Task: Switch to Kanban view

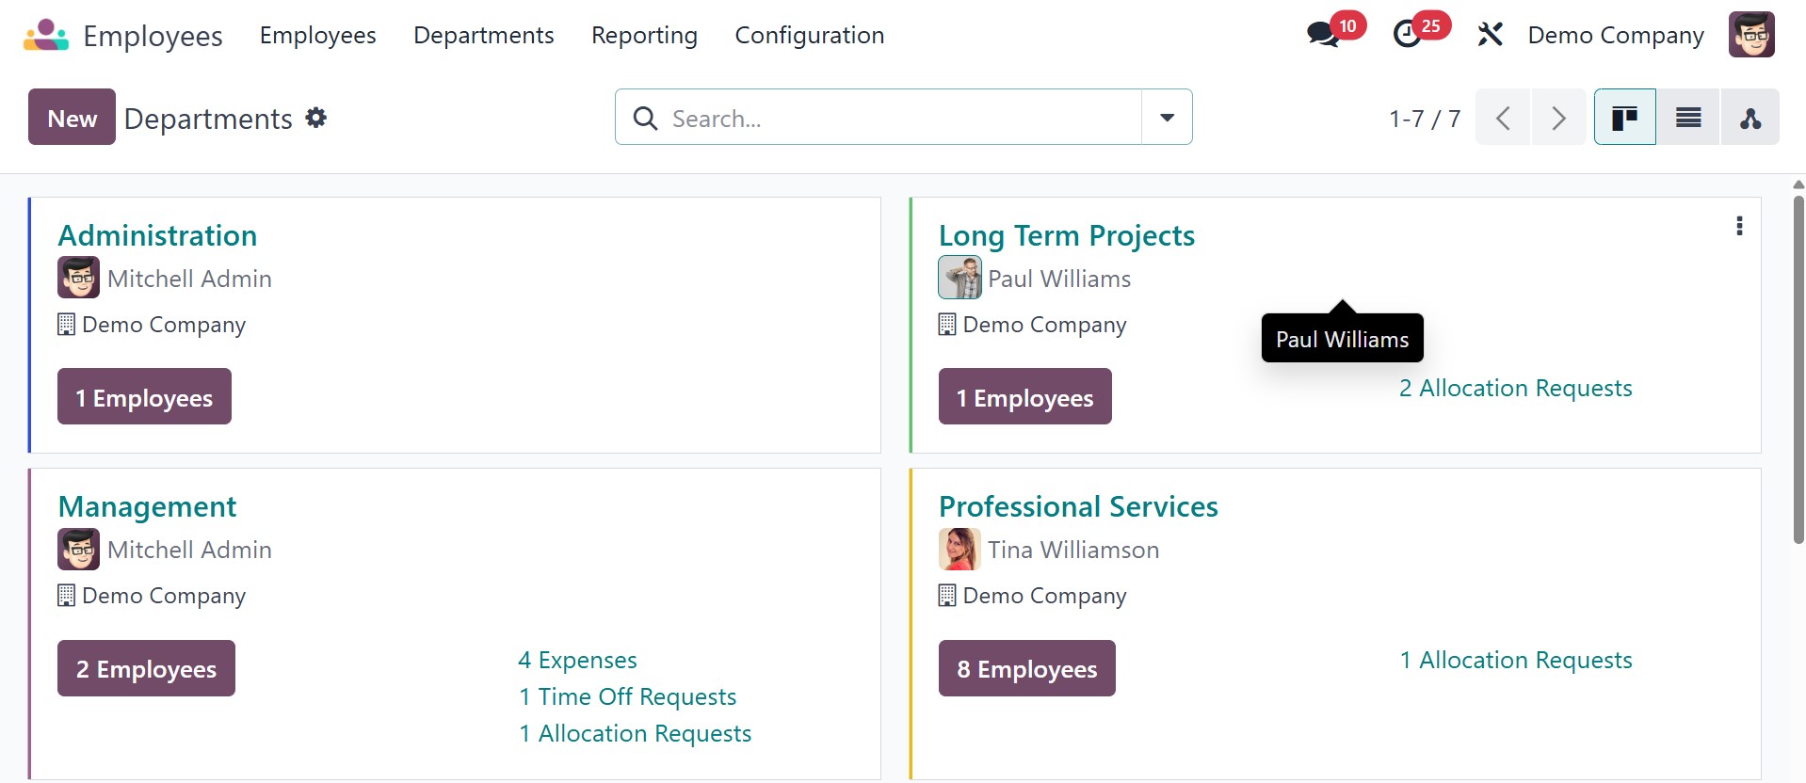Action: [1624, 118]
